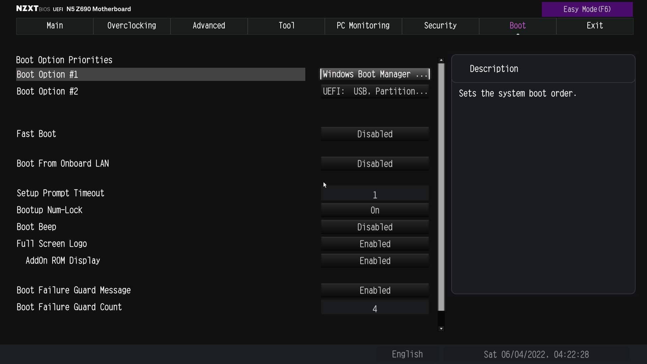
Task: Switch to the Overclocking tab
Action: click(x=132, y=26)
